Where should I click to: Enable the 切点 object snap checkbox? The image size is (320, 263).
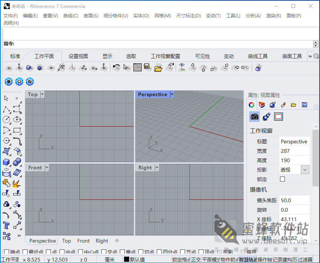click(141, 252)
